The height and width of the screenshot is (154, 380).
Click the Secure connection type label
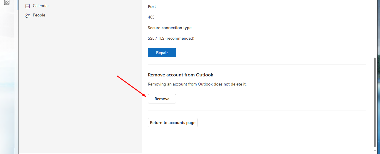pyautogui.click(x=170, y=28)
